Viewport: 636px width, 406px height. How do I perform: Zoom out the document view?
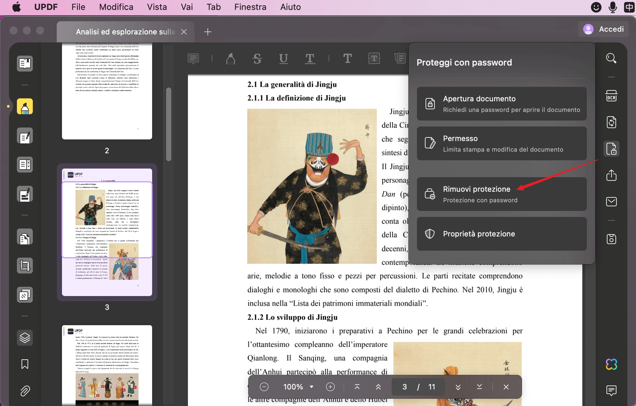[x=264, y=387]
